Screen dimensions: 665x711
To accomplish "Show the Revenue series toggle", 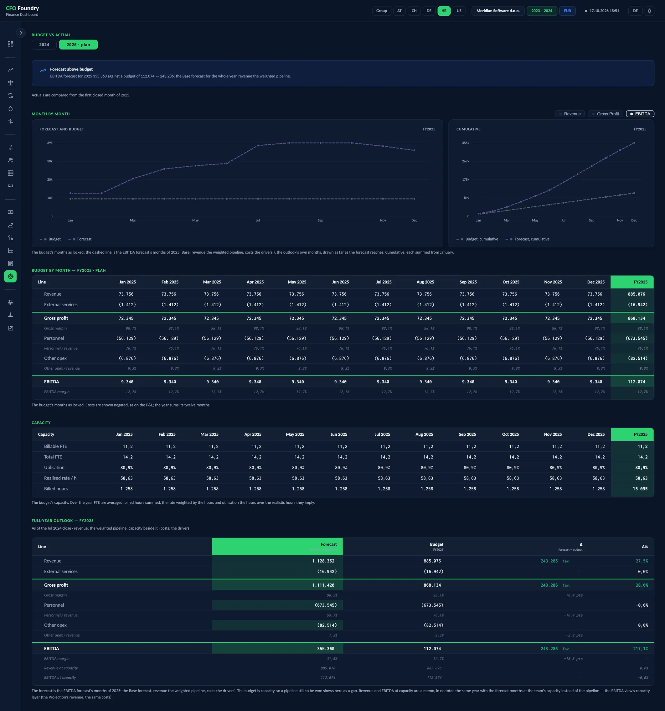I will (570, 114).
